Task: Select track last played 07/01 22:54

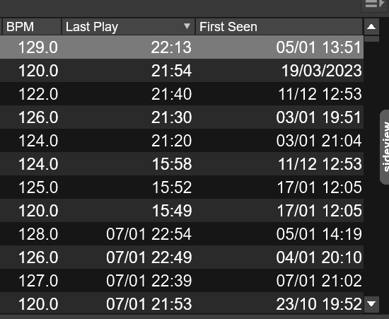Action: (x=182, y=233)
